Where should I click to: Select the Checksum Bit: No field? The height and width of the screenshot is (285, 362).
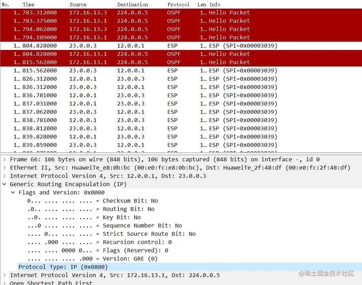tap(92, 201)
